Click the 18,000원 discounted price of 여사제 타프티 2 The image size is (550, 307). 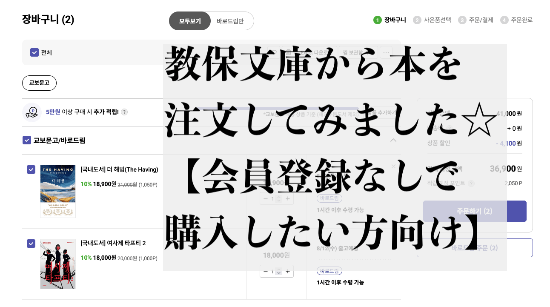click(105, 258)
